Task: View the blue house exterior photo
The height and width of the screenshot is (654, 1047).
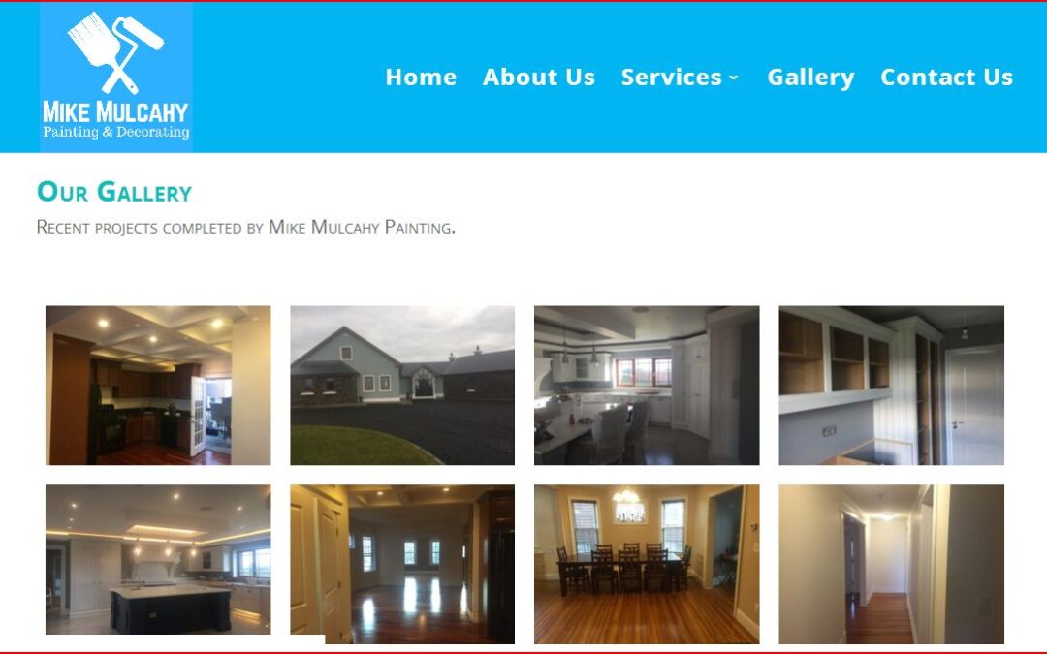Action: click(x=402, y=385)
